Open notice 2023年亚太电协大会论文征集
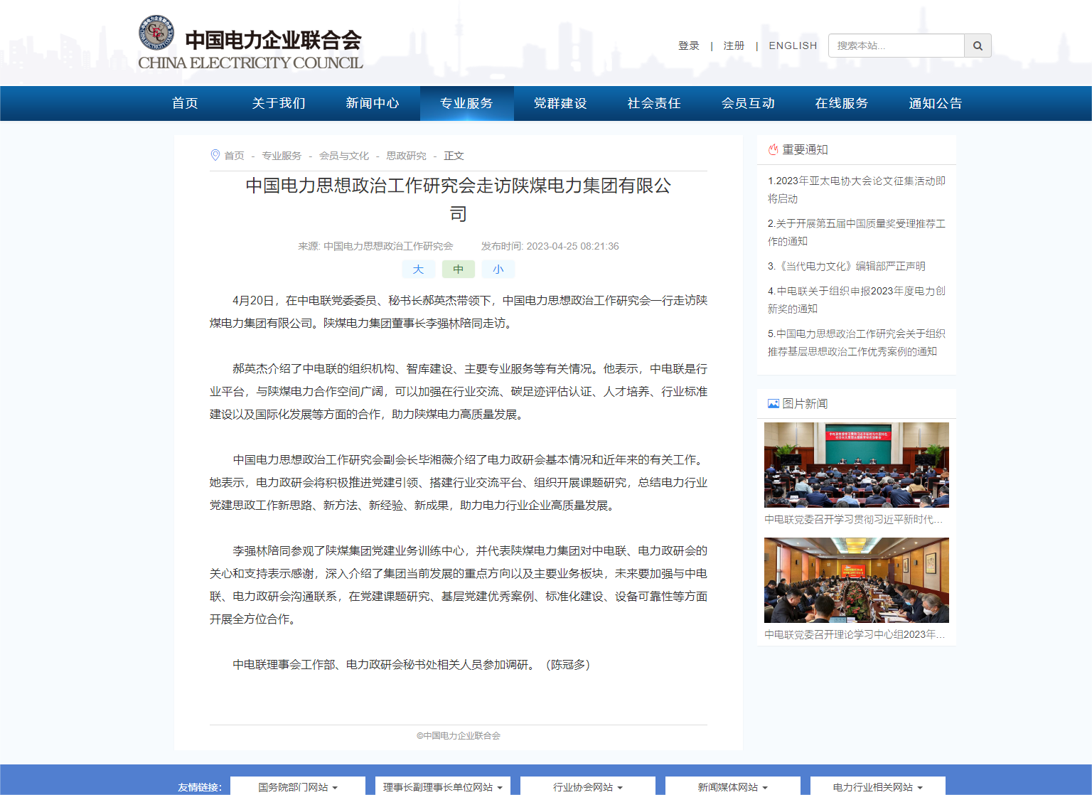 pos(856,190)
